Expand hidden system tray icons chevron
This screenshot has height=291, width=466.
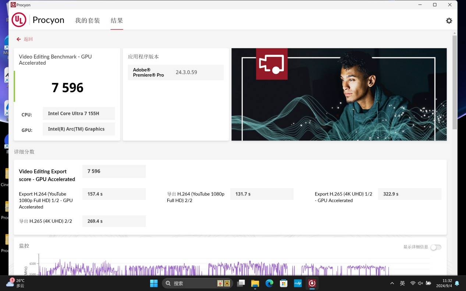click(x=392, y=283)
